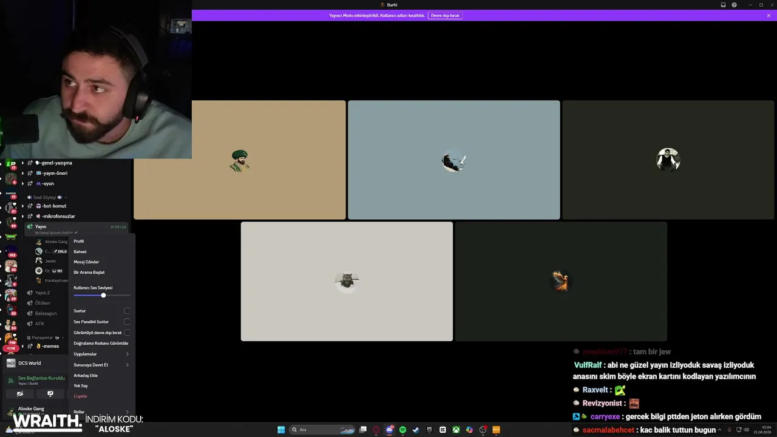
Task: Toggle the camera off button in voice panel
Action: pyautogui.click(x=20, y=394)
